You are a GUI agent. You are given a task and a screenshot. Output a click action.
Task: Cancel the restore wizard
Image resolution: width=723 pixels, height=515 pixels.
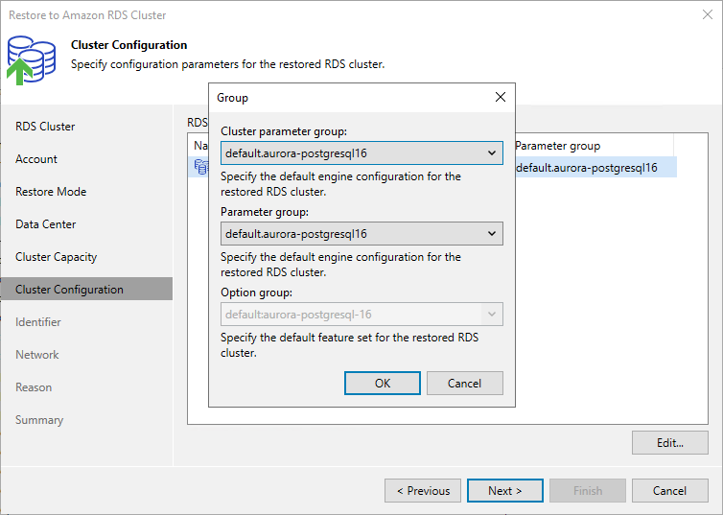pyautogui.click(x=670, y=491)
